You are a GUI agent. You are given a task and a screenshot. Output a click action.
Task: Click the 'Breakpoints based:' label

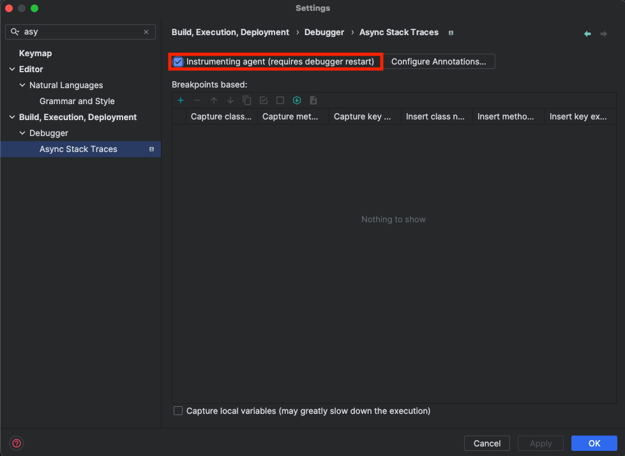[x=209, y=84]
